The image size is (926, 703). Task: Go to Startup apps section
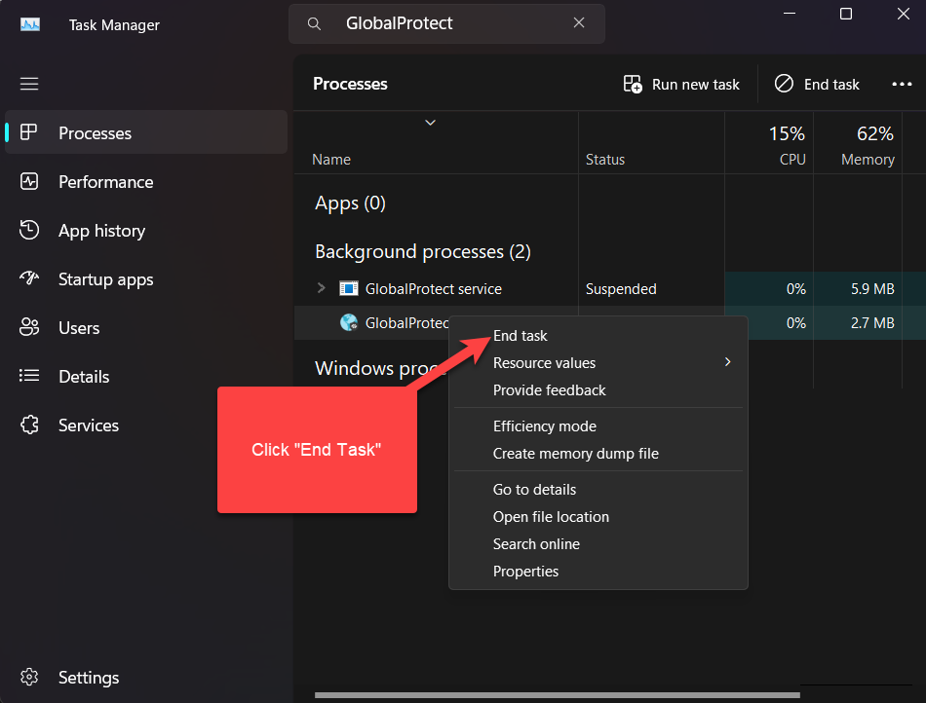coord(105,279)
